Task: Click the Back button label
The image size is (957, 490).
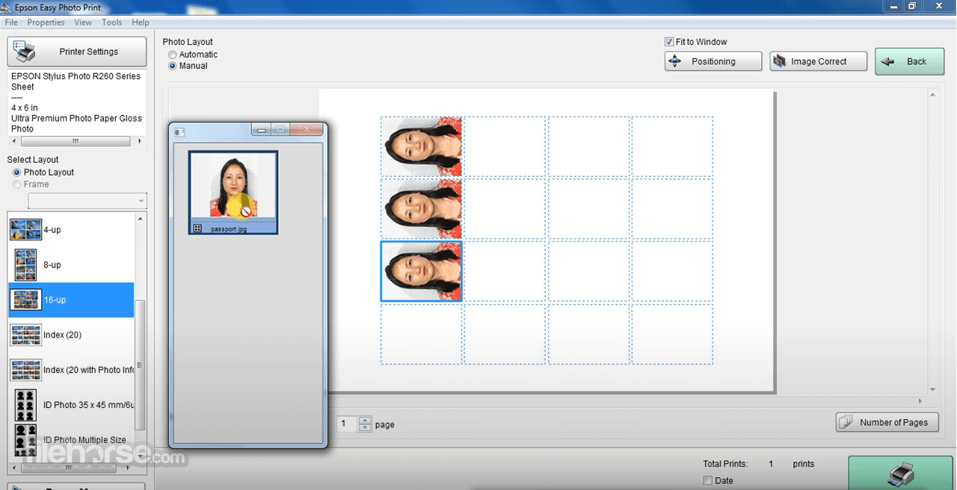Action: tap(917, 61)
